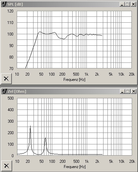Maximize the Zel [Ohm] window
Screen dimensions: 138x172
[128, 91]
